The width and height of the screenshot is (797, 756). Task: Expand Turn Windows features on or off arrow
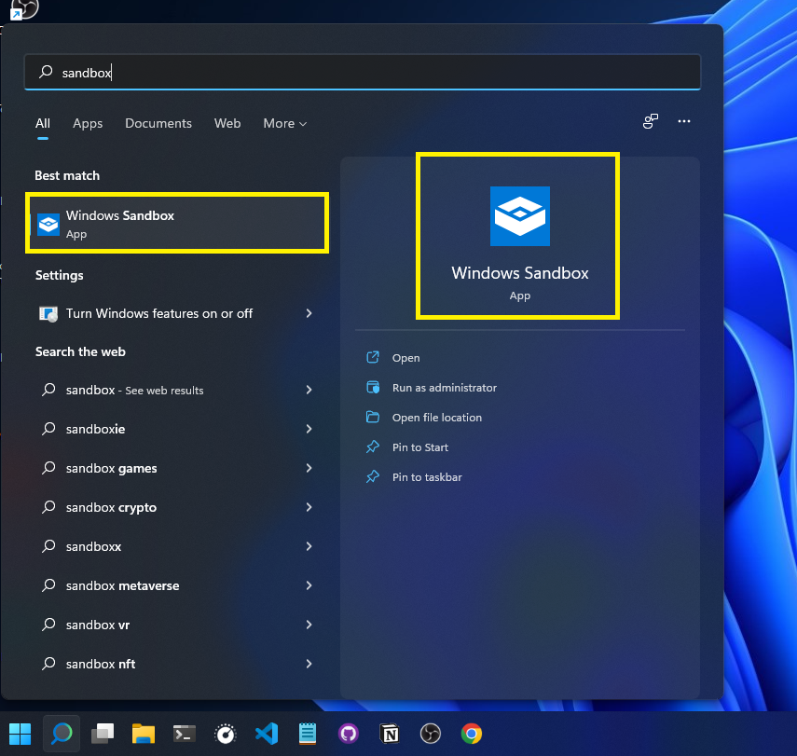(x=309, y=313)
